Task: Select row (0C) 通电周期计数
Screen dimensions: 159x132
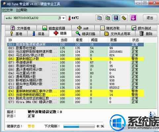Action: [75, 77]
